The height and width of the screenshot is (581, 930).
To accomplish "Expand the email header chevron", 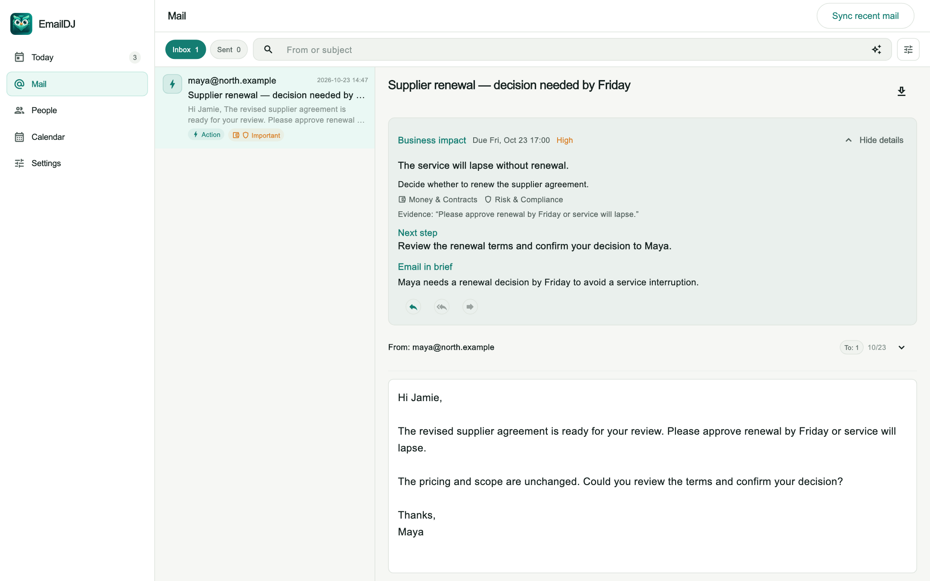I will (x=902, y=348).
